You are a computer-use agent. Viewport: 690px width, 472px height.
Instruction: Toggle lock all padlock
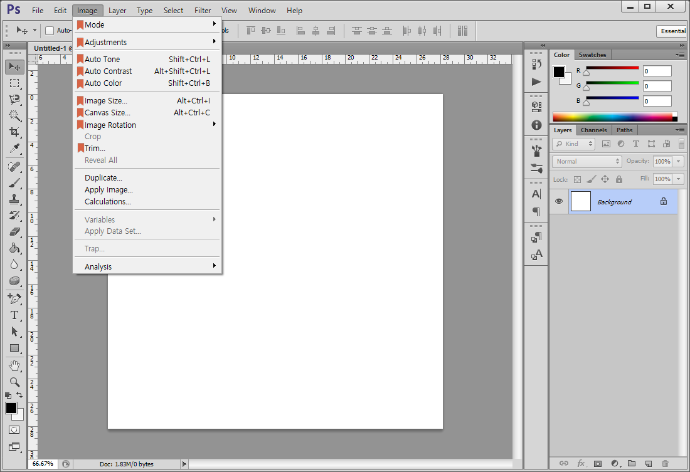coord(619,179)
